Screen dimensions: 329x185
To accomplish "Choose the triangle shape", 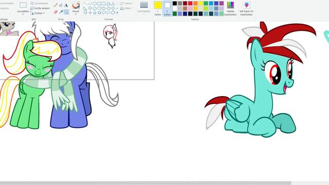I will pyautogui.click(x=113, y=4).
